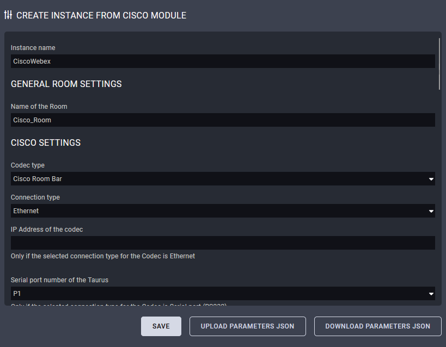
Task: Click the General Room Settings heading
Action: click(66, 84)
